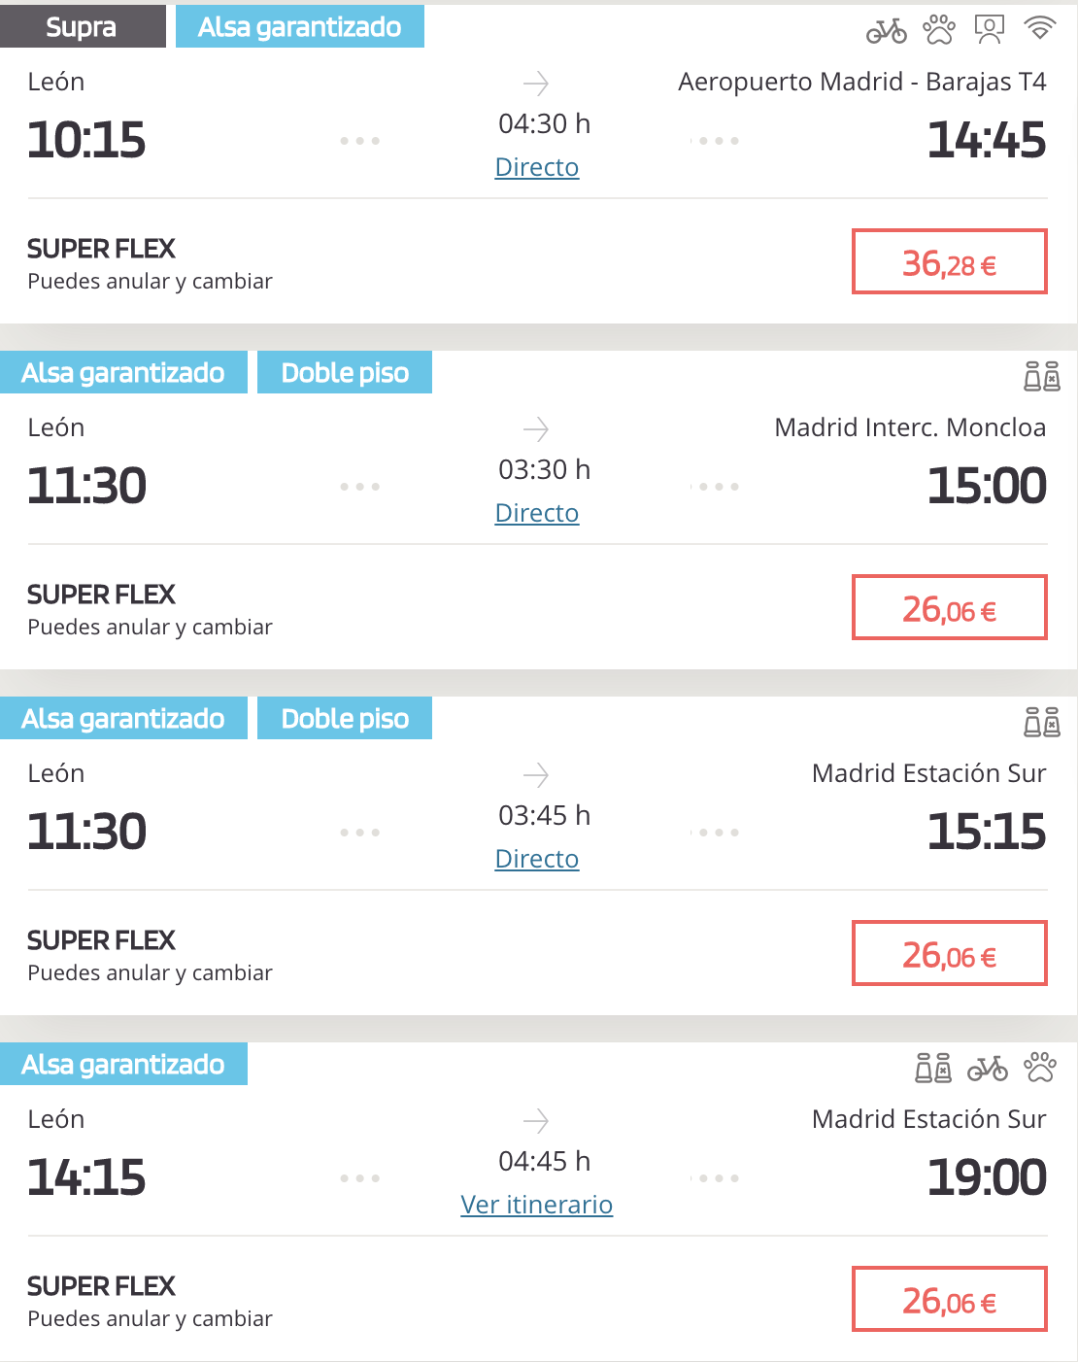The width and height of the screenshot is (1078, 1362).
Task: Open the Directo link for the 03:45 h trip
Action: 537,859
